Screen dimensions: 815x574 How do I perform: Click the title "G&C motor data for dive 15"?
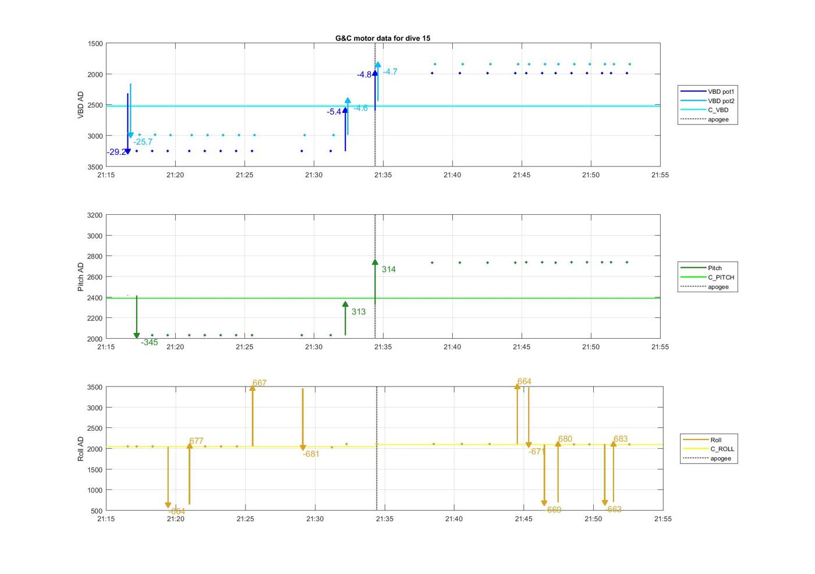tap(382, 38)
